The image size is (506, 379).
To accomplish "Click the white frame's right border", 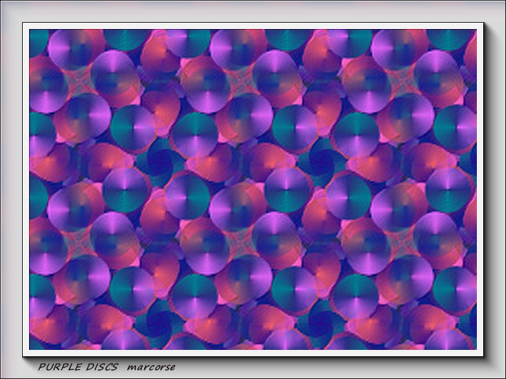I will (479, 189).
